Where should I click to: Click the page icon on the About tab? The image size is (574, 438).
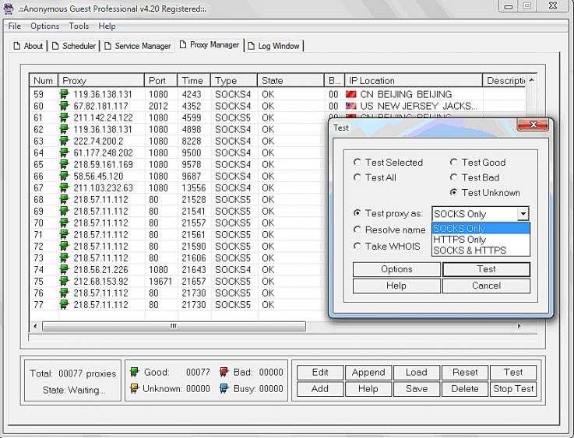(16, 46)
